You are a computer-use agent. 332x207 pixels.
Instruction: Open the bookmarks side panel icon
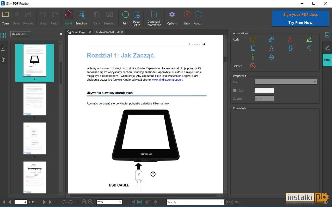3,48
